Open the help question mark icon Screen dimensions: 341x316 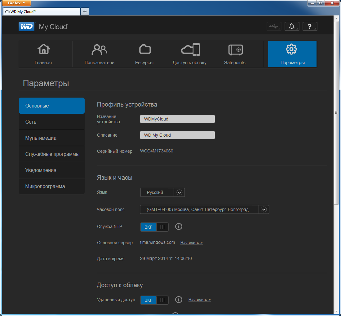click(310, 27)
